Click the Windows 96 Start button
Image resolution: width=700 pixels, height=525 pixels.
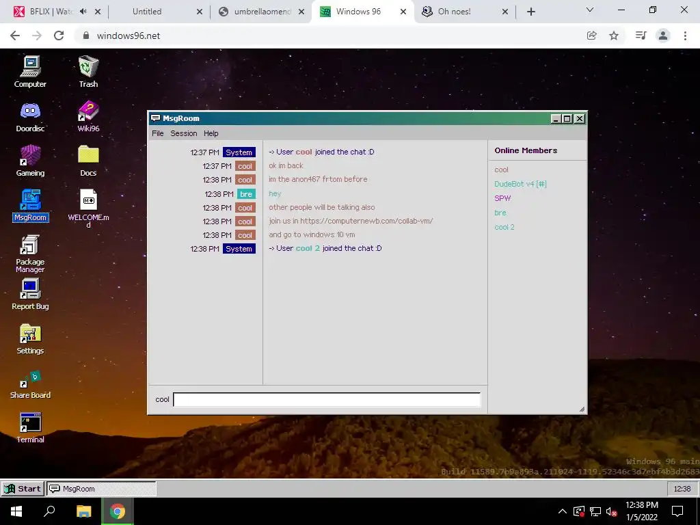pyautogui.click(x=23, y=488)
